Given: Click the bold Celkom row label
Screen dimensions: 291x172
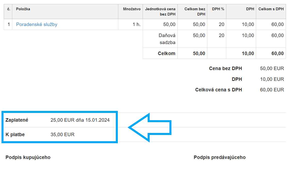Looking at the screenshot, I should pos(166,53).
